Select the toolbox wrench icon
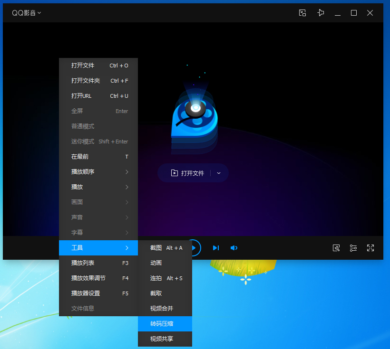 [336, 248]
